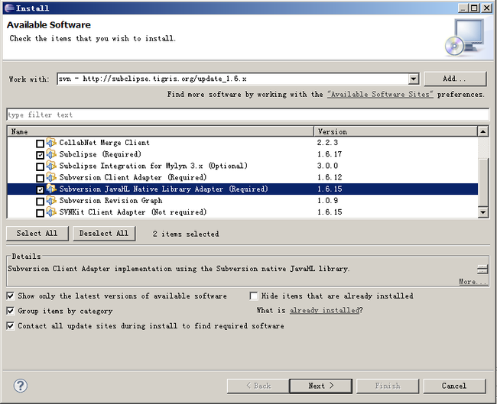Sort by the Version column header

click(x=395, y=131)
